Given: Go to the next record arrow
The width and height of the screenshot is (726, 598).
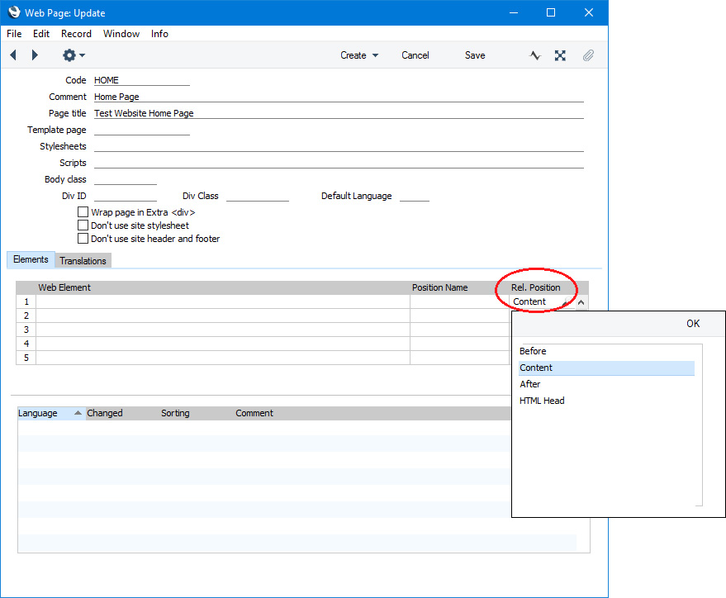Looking at the screenshot, I should pyautogui.click(x=35, y=55).
